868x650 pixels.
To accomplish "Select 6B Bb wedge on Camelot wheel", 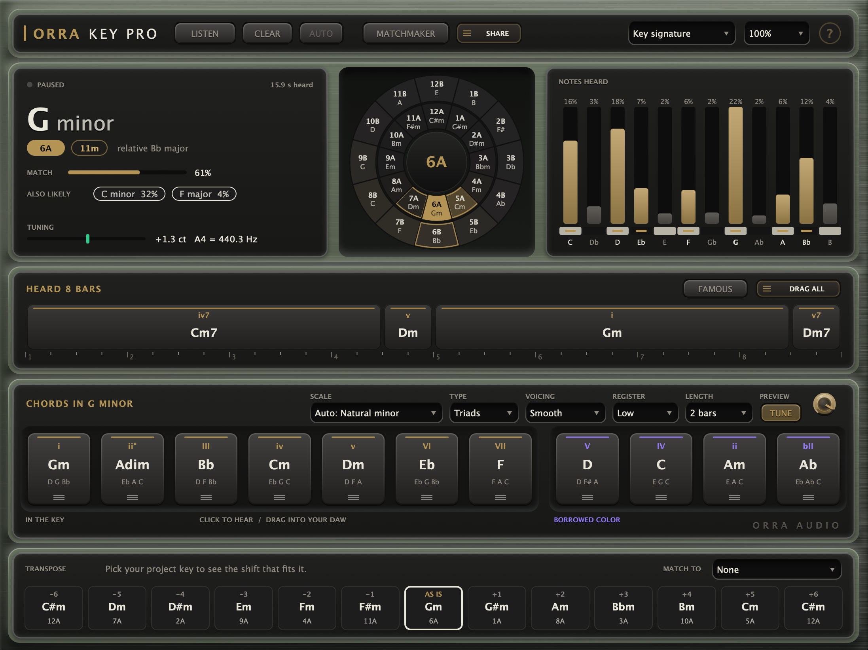I will pyautogui.click(x=436, y=236).
